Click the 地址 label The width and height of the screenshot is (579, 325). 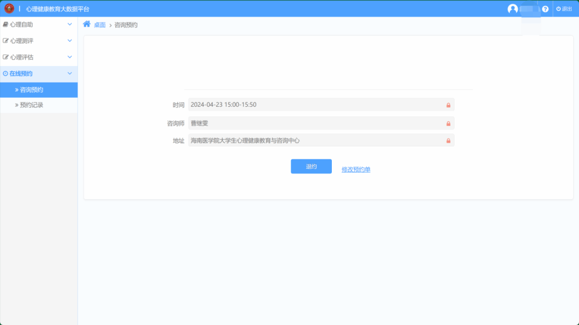(x=179, y=141)
